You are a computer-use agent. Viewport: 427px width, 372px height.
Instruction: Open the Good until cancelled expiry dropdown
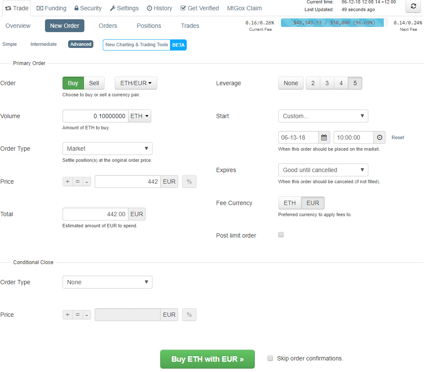click(323, 170)
